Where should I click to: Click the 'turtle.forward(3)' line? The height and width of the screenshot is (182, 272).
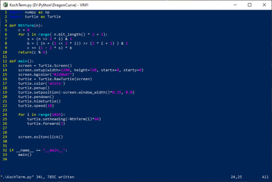point(46,124)
